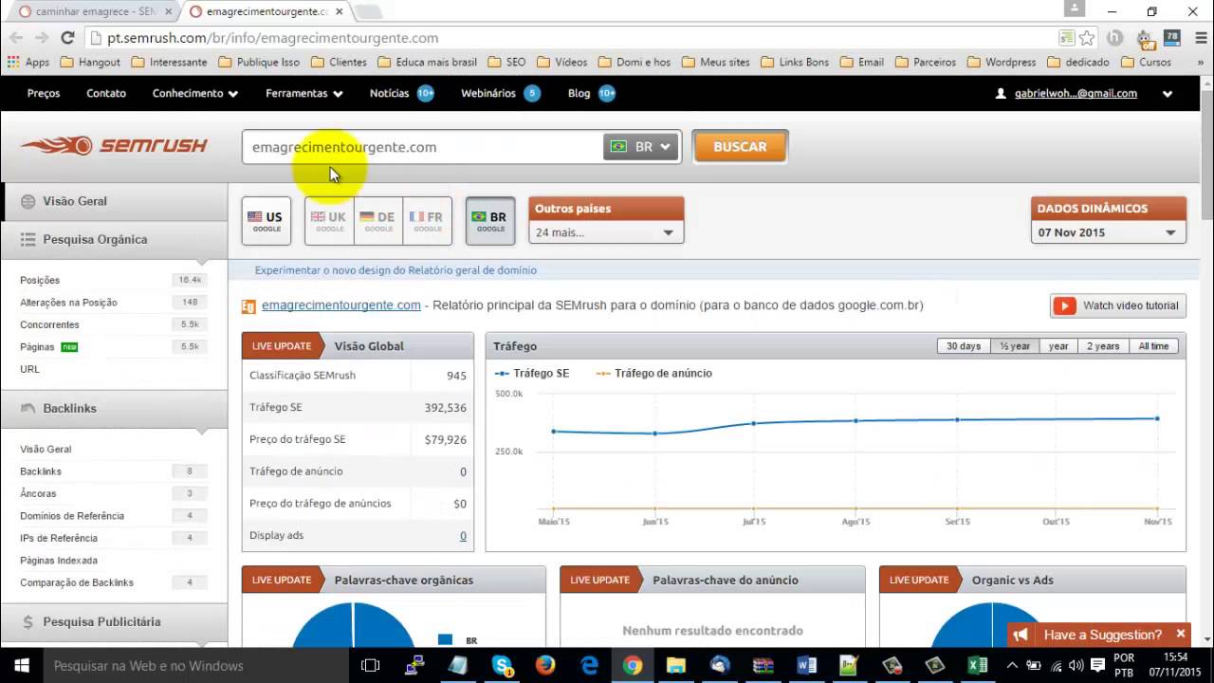Set traffic chart to year

1058,346
